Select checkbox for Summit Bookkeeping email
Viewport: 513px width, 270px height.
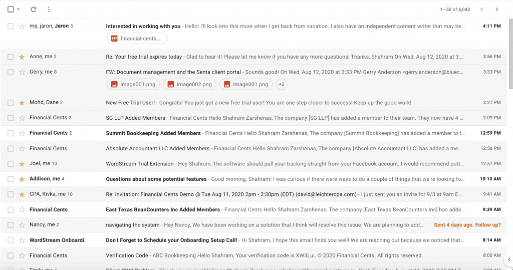click(11, 133)
